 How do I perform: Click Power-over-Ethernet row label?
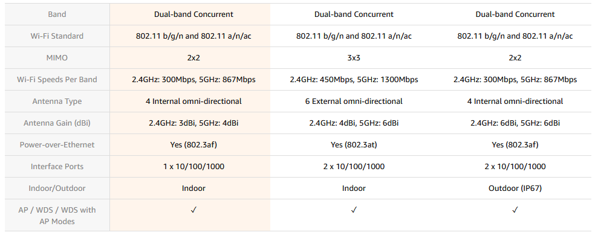(x=57, y=145)
